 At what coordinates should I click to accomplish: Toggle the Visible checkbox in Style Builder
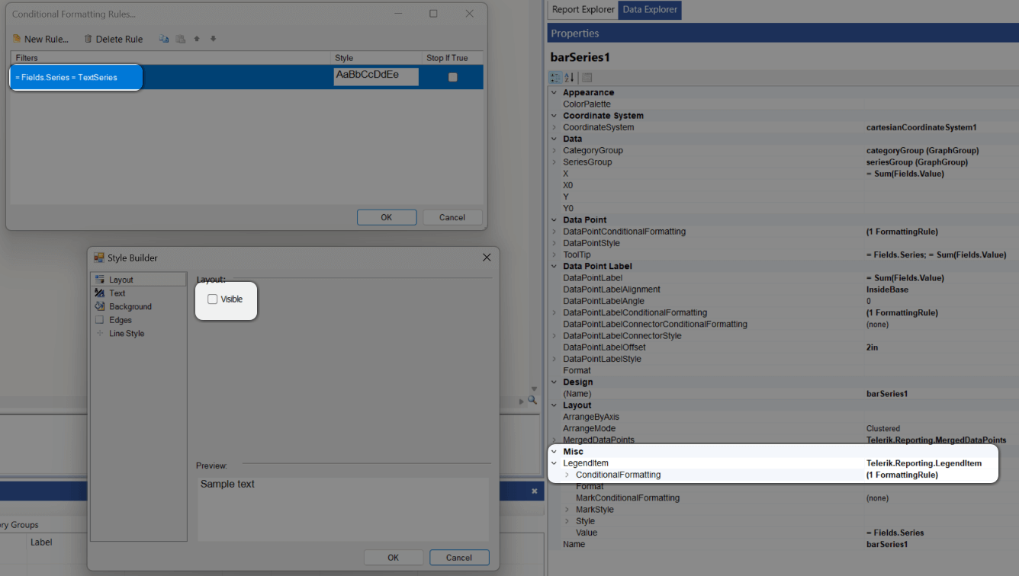pyautogui.click(x=213, y=299)
